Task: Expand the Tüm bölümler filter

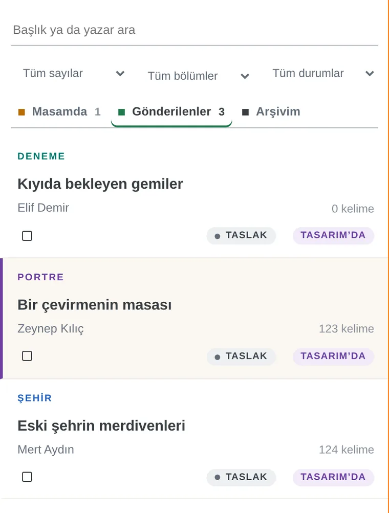Action: coord(199,76)
